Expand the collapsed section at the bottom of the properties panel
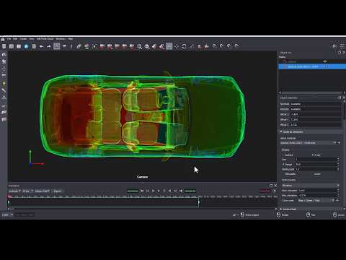 pyautogui.click(x=281, y=209)
